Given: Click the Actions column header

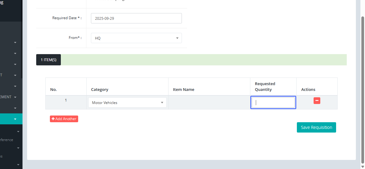Looking at the screenshot, I should 308,90.
